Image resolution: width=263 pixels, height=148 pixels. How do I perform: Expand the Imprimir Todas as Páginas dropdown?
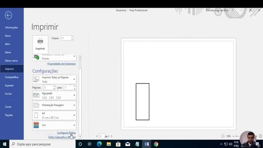tap(54, 79)
